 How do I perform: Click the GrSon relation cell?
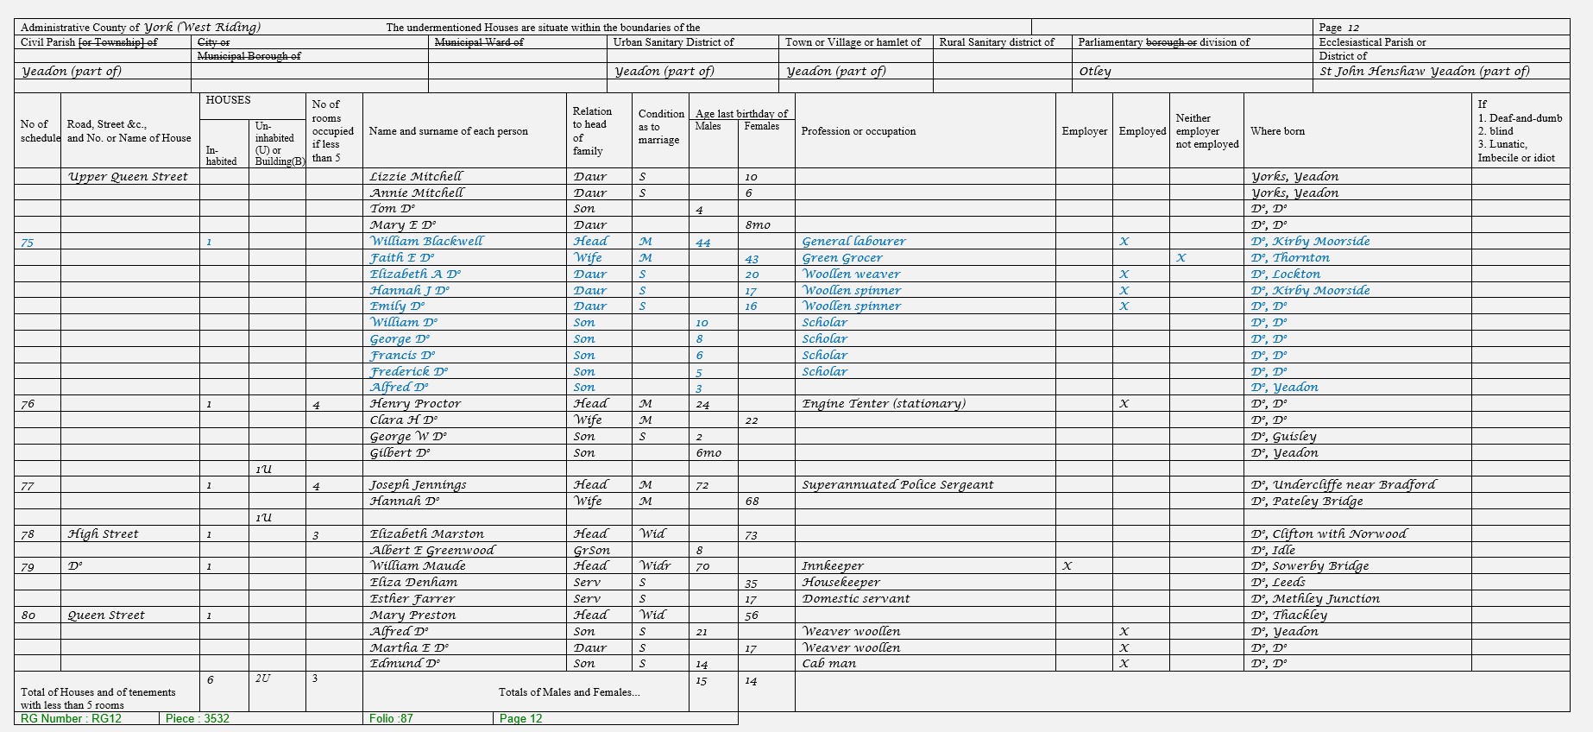coord(591,550)
